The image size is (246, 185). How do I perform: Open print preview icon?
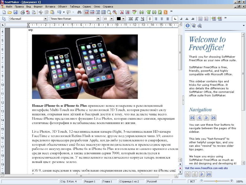(34, 12)
